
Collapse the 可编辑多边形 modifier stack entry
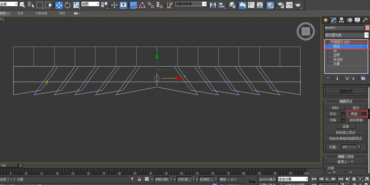[327, 42]
